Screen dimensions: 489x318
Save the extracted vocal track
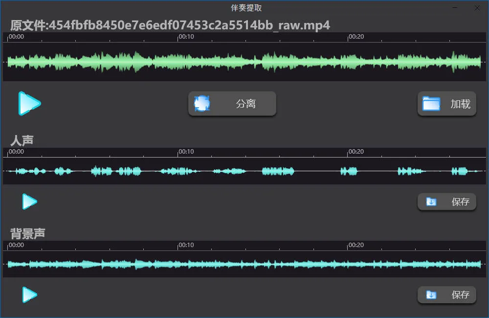click(447, 201)
